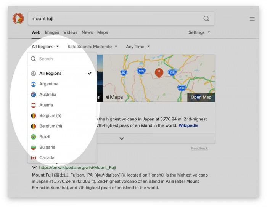
Task: Click the region Search field
Action: (62, 59)
